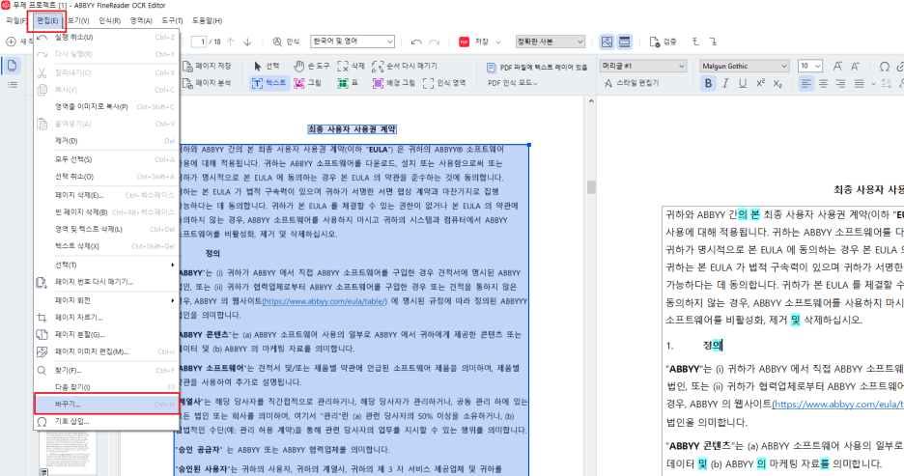Choose the 선택 arrow selection tool

[267, 67]
